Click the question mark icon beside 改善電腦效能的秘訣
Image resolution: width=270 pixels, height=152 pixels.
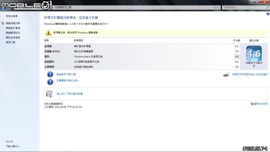click(x=50, y=82)
